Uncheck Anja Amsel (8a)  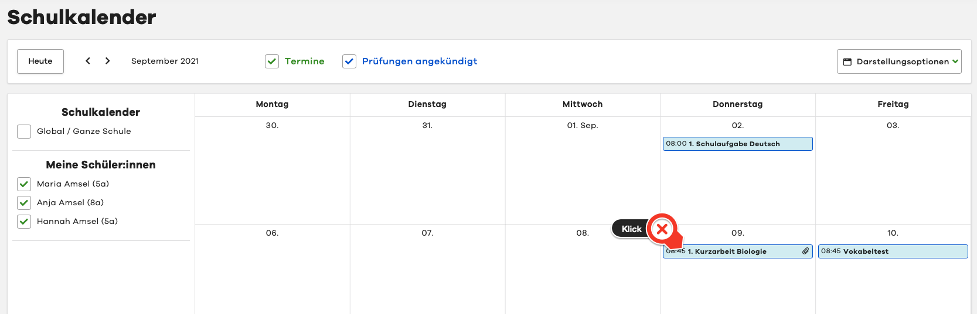[24, 203]
